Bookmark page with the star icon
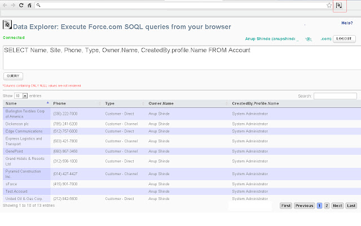361x226 pixels. pyautogui.click(x=329, y=5)
